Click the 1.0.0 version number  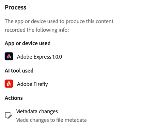tap(57, 57)
